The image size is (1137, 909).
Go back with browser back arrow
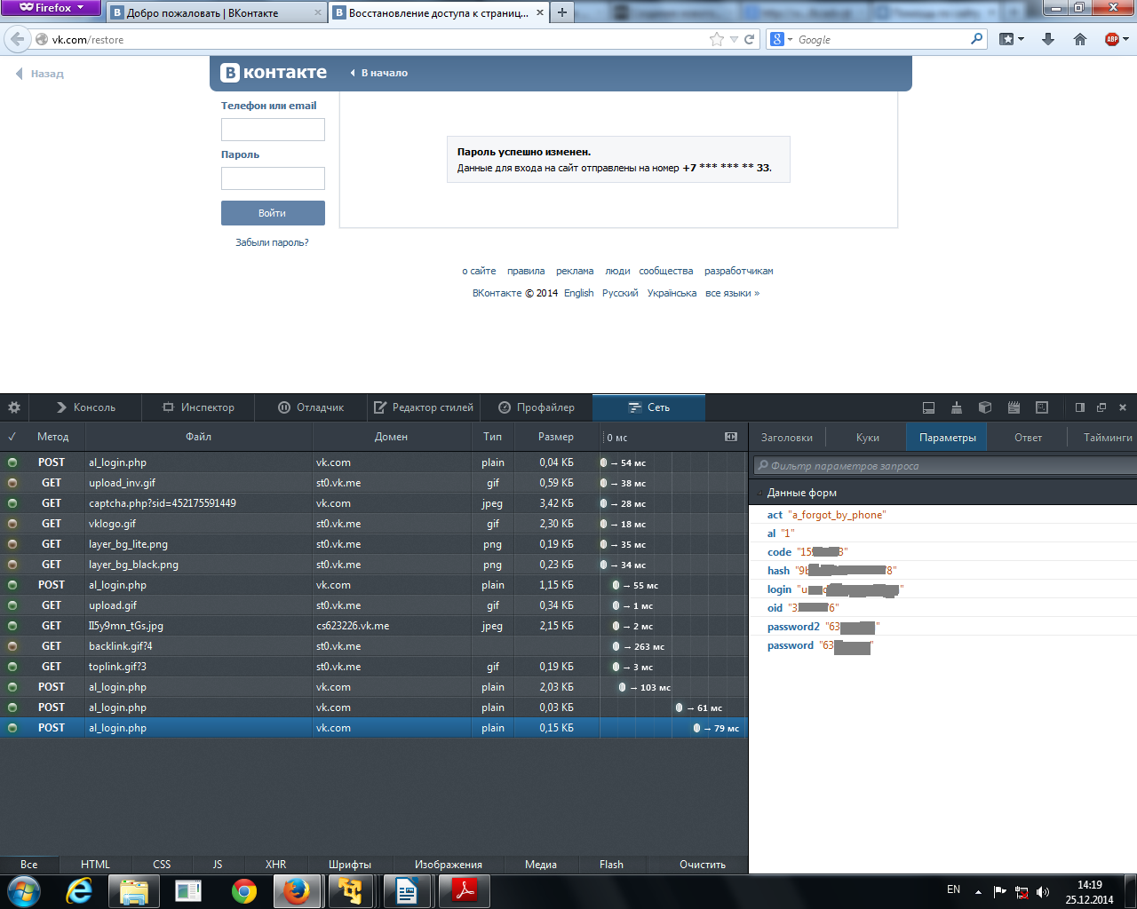(17, 39)
